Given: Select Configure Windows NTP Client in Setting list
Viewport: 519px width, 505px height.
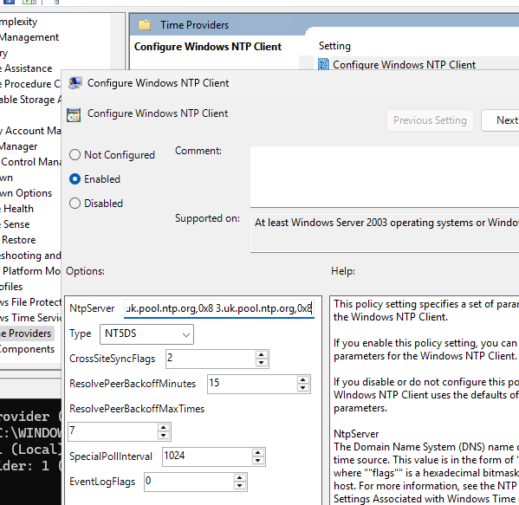Looking at the screenshot, I should coord(404,64).
